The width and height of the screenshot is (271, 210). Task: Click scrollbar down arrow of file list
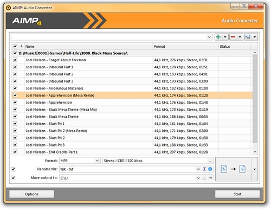pos(255,152)
